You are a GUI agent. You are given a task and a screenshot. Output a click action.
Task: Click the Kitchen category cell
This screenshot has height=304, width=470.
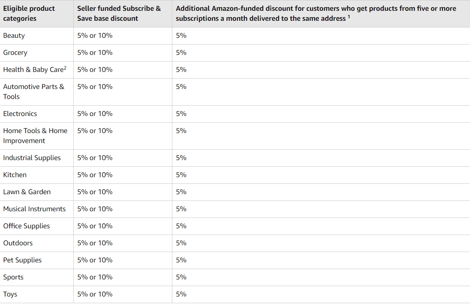coord(15,175)
